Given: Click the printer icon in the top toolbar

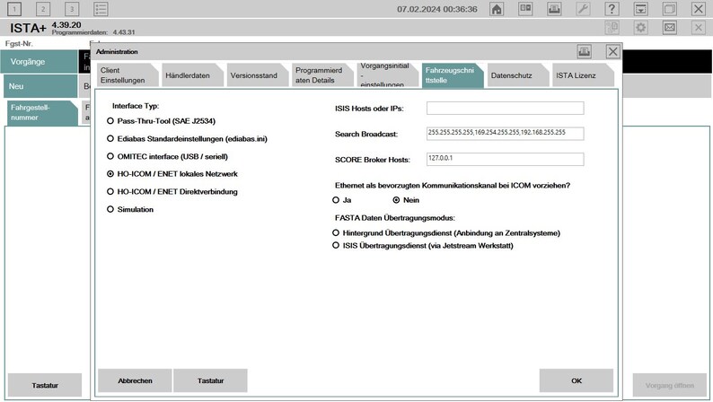Looking at the screenshot, I should (554, 9).
